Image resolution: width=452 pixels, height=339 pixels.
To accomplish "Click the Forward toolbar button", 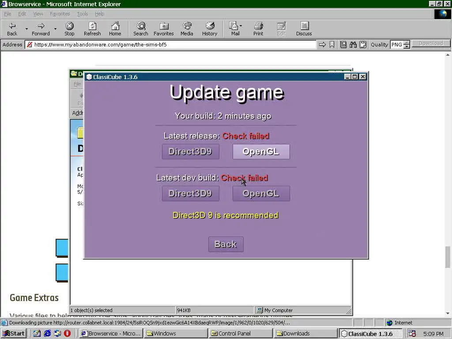I will point(41,29).
